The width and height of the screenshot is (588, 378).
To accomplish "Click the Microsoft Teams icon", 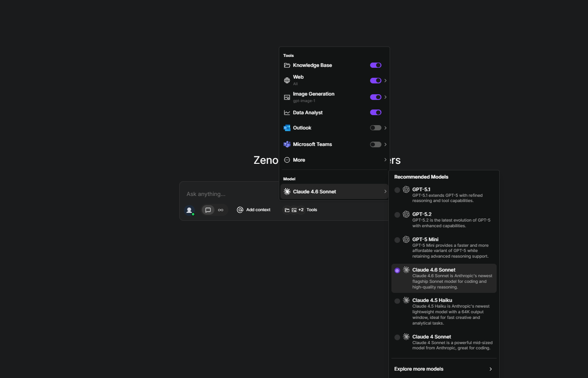I will (287, 144).
